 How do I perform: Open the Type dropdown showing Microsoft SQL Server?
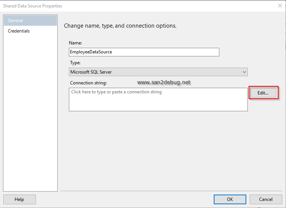point(158,72)
